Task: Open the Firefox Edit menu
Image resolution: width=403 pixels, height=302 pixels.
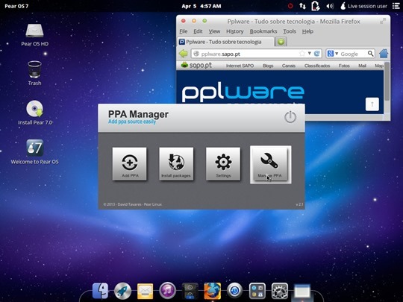Action: point(198,31)
